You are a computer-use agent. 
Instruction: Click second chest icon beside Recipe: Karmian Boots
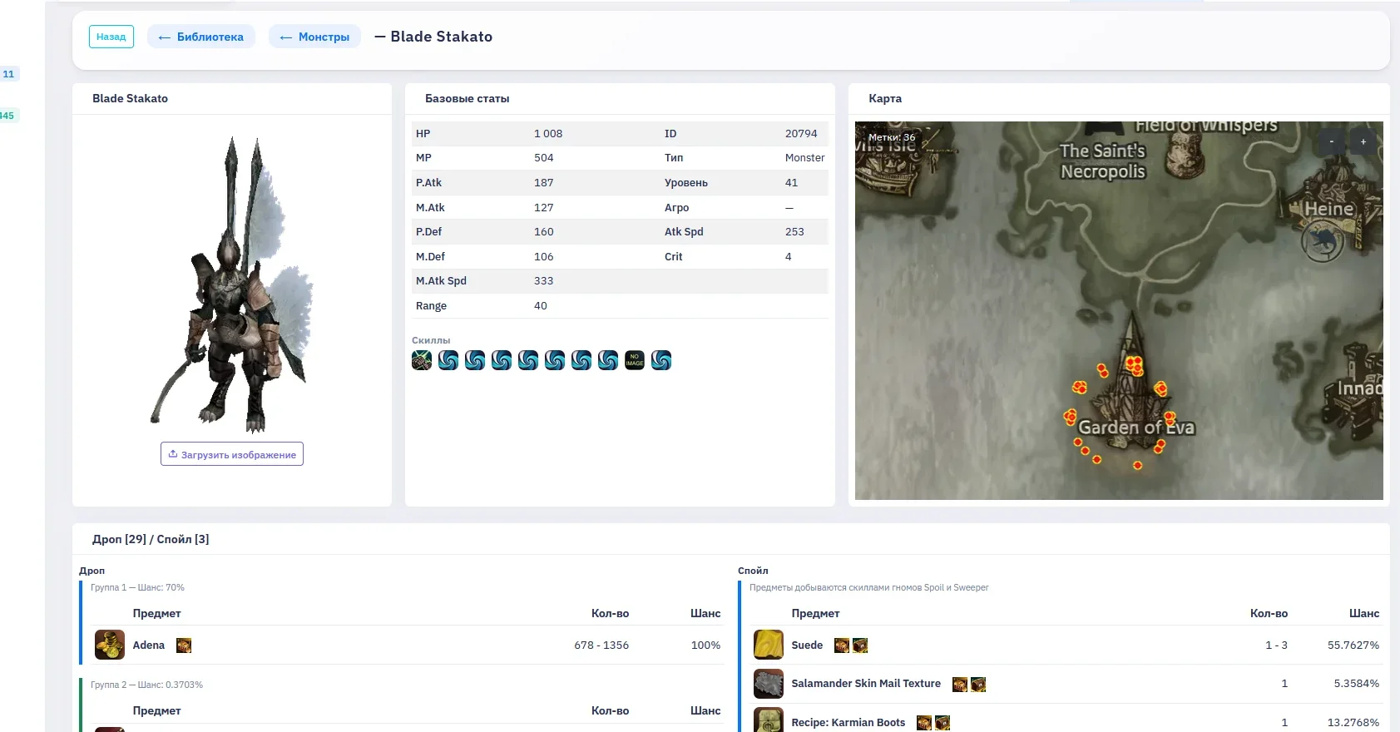pos(942,723)
